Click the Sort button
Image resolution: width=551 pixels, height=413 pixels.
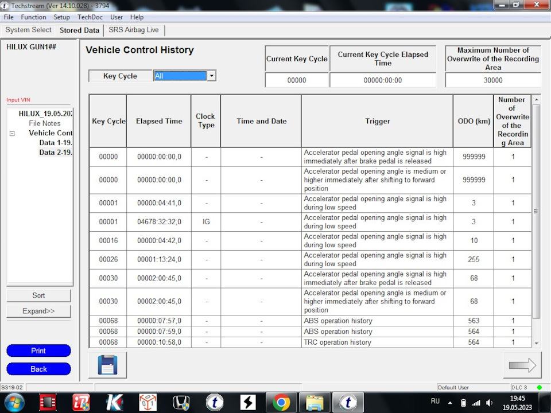pyautogui.click(x=38, y=295)
